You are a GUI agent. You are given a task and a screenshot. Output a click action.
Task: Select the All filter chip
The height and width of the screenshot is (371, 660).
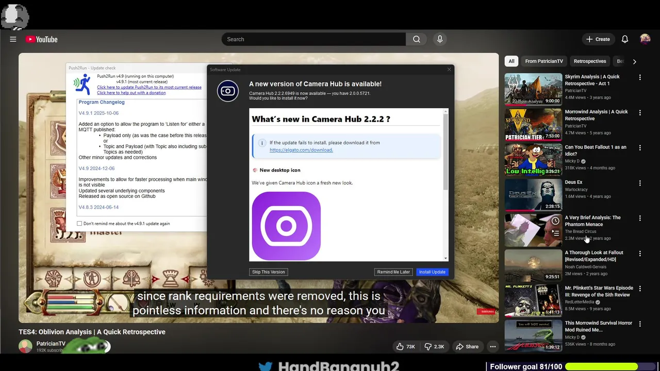(x=511, y=61)
